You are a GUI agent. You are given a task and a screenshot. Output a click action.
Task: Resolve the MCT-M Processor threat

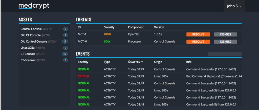tap(198, 42)
